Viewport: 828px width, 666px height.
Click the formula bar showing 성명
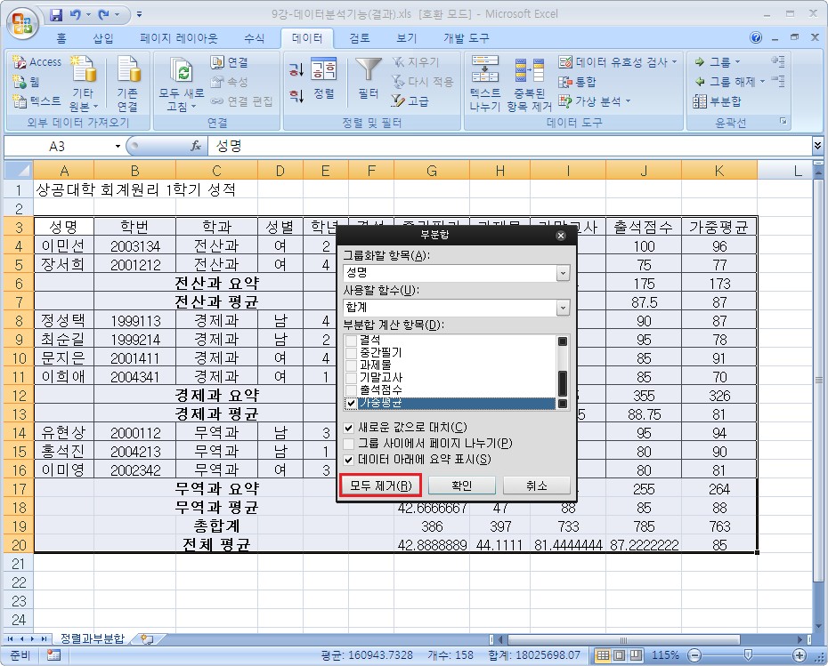[509, 146]
